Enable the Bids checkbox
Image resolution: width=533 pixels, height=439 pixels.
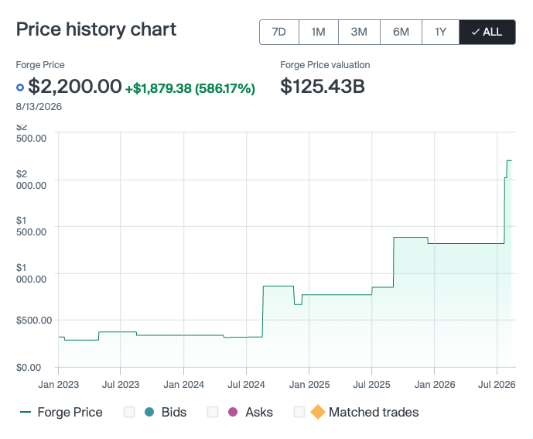129,412
